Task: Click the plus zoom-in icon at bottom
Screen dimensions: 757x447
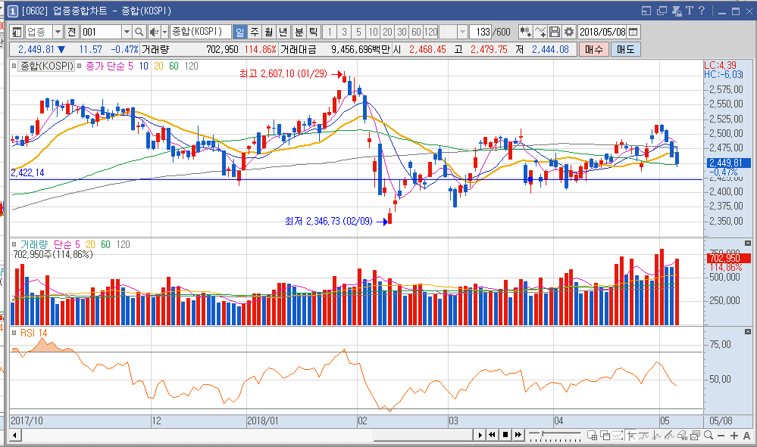Action: click(734, 435)
